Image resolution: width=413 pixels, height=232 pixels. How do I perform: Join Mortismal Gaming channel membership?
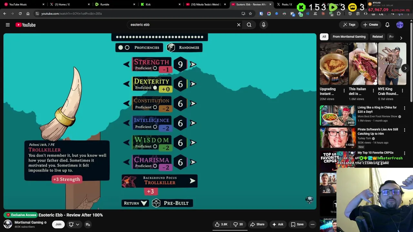pos(58,224)
